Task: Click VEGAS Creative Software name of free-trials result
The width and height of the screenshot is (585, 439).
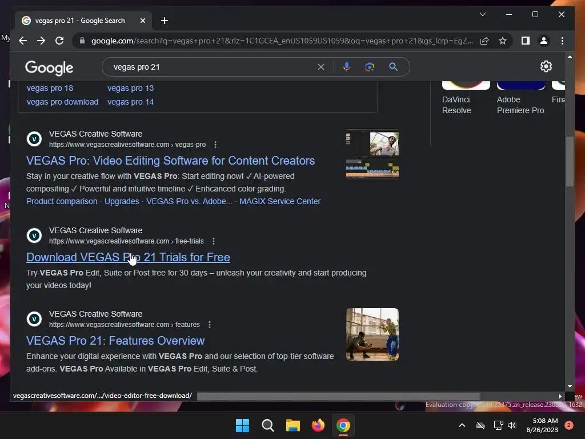Action: (x=95, y=230)
